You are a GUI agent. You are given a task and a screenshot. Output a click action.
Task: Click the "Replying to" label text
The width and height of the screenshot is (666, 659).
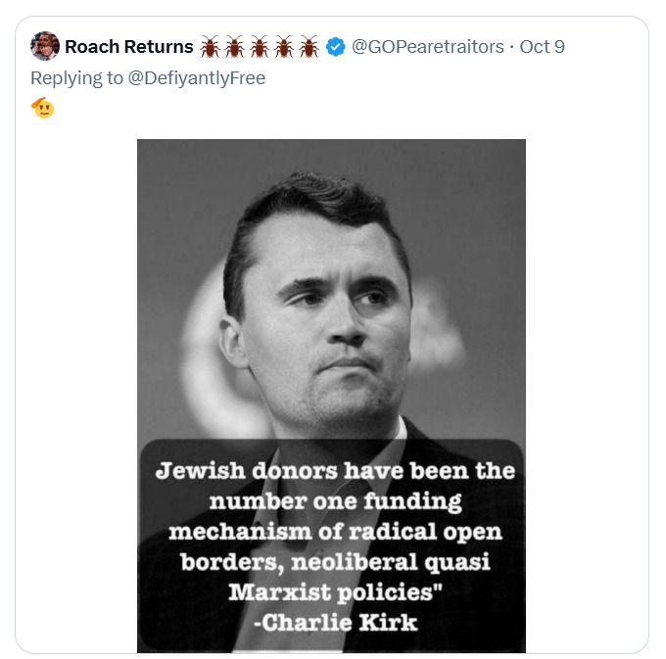[x=76, y=77]
